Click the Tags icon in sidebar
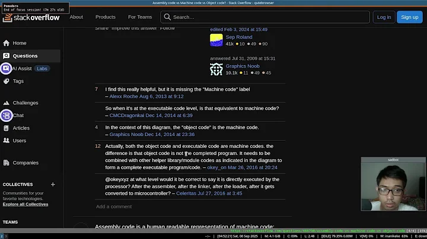The width and height of the screenshot is (427, 239). click(6, 81)
